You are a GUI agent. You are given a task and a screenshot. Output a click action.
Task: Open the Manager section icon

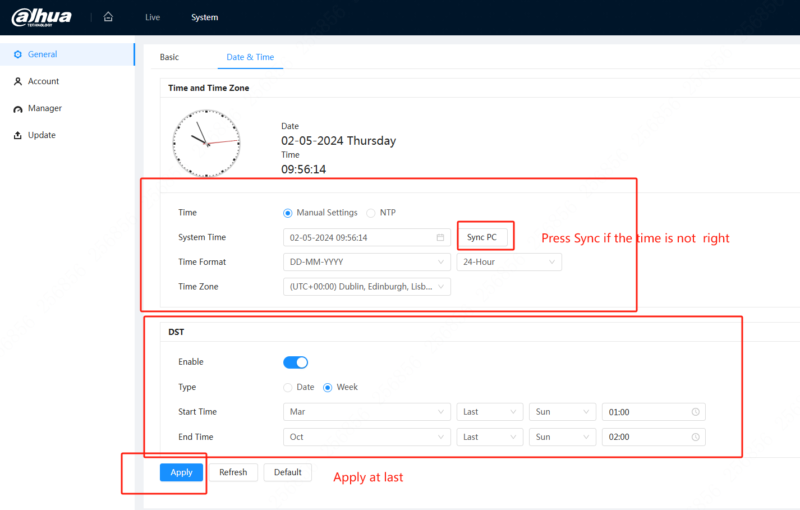pos(18,108)
